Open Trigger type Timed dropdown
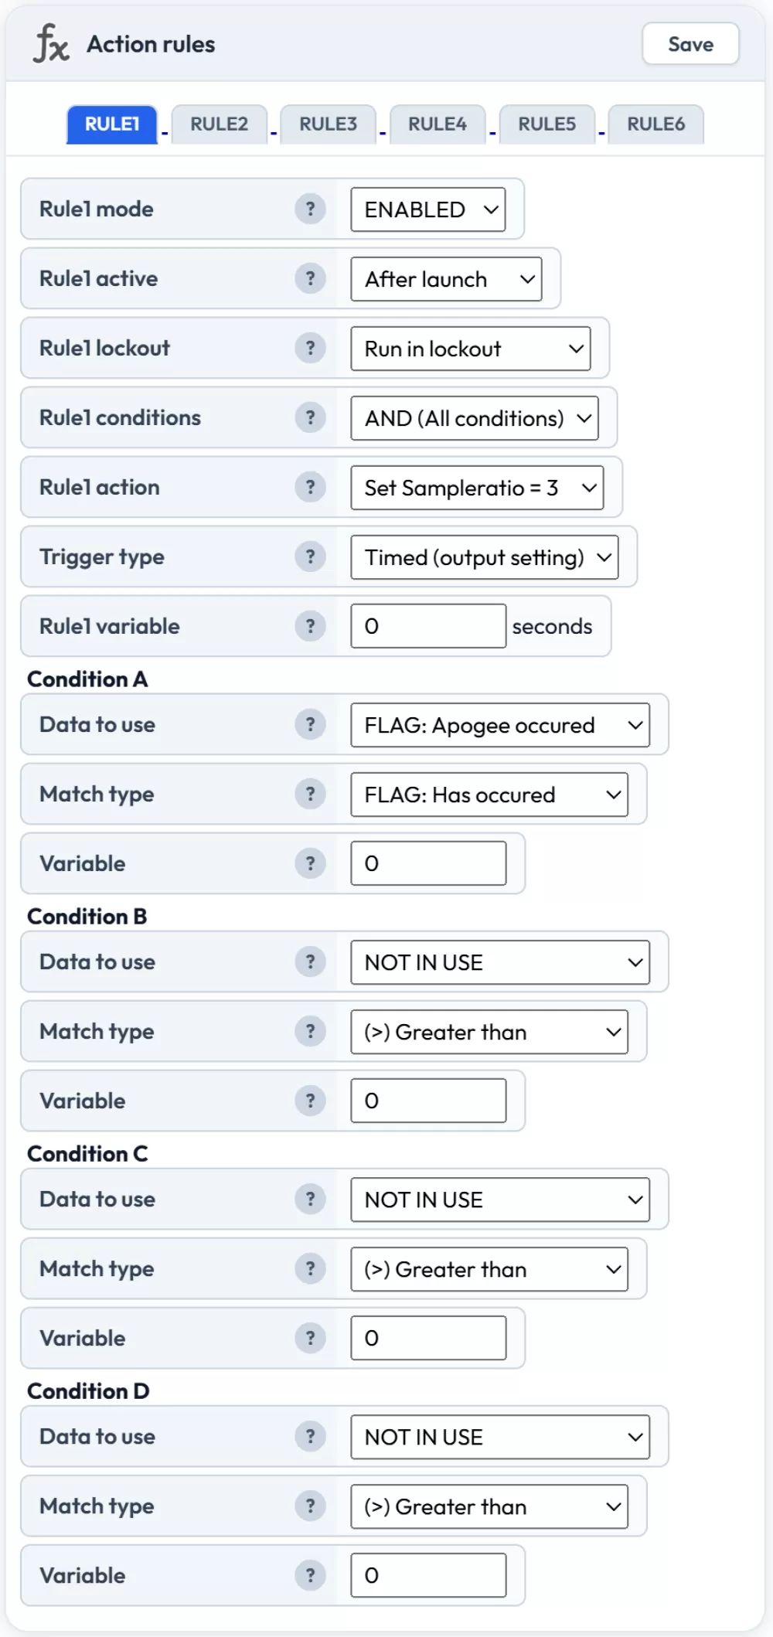 (484, 557)
